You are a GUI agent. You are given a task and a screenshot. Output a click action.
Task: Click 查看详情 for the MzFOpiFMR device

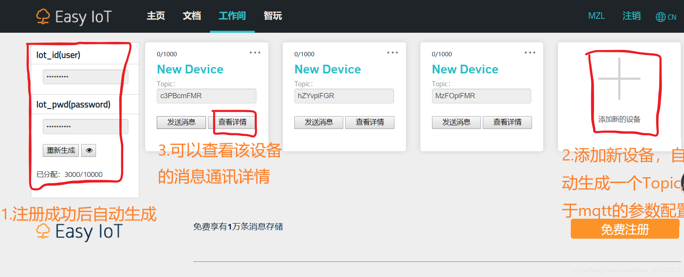pos(507,122)
